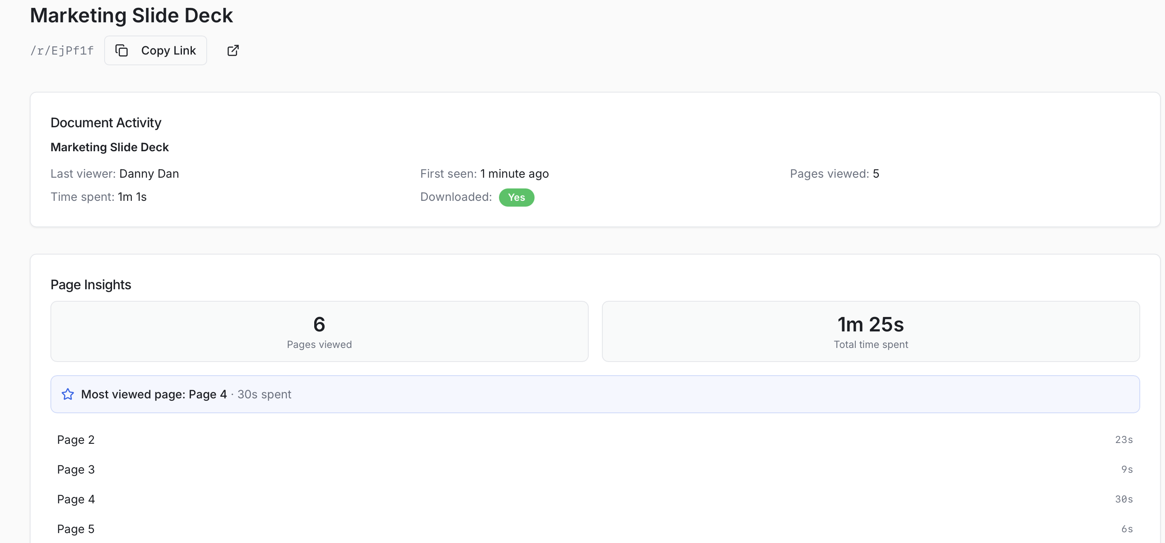Click the 23s time for Page 2

coord(1123,439)
